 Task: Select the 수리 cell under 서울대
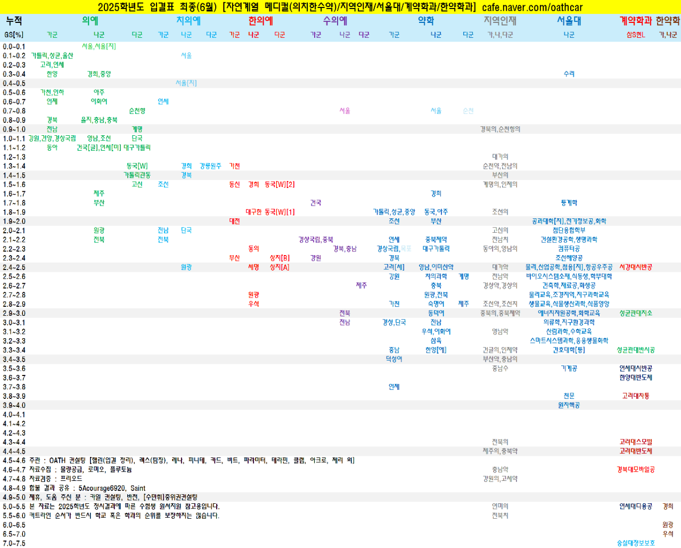[569, 74]
